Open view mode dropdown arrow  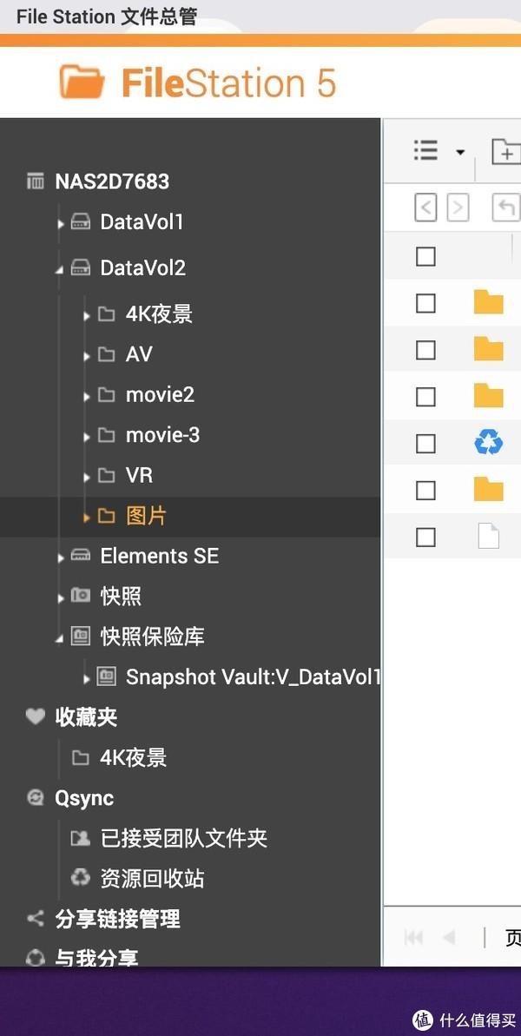460,153
